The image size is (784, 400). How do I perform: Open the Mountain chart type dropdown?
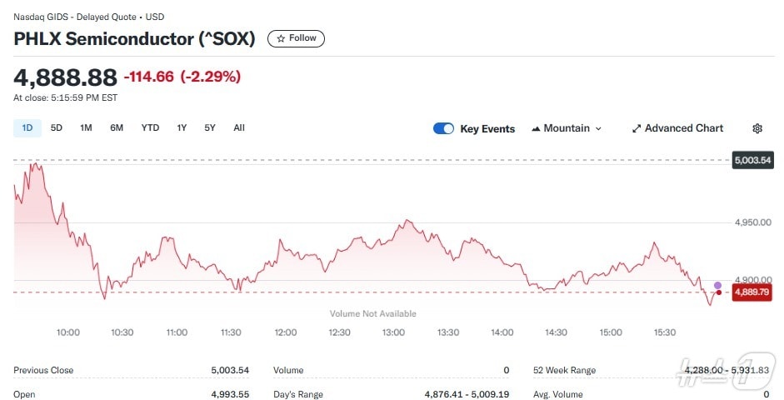pos(567,128)
